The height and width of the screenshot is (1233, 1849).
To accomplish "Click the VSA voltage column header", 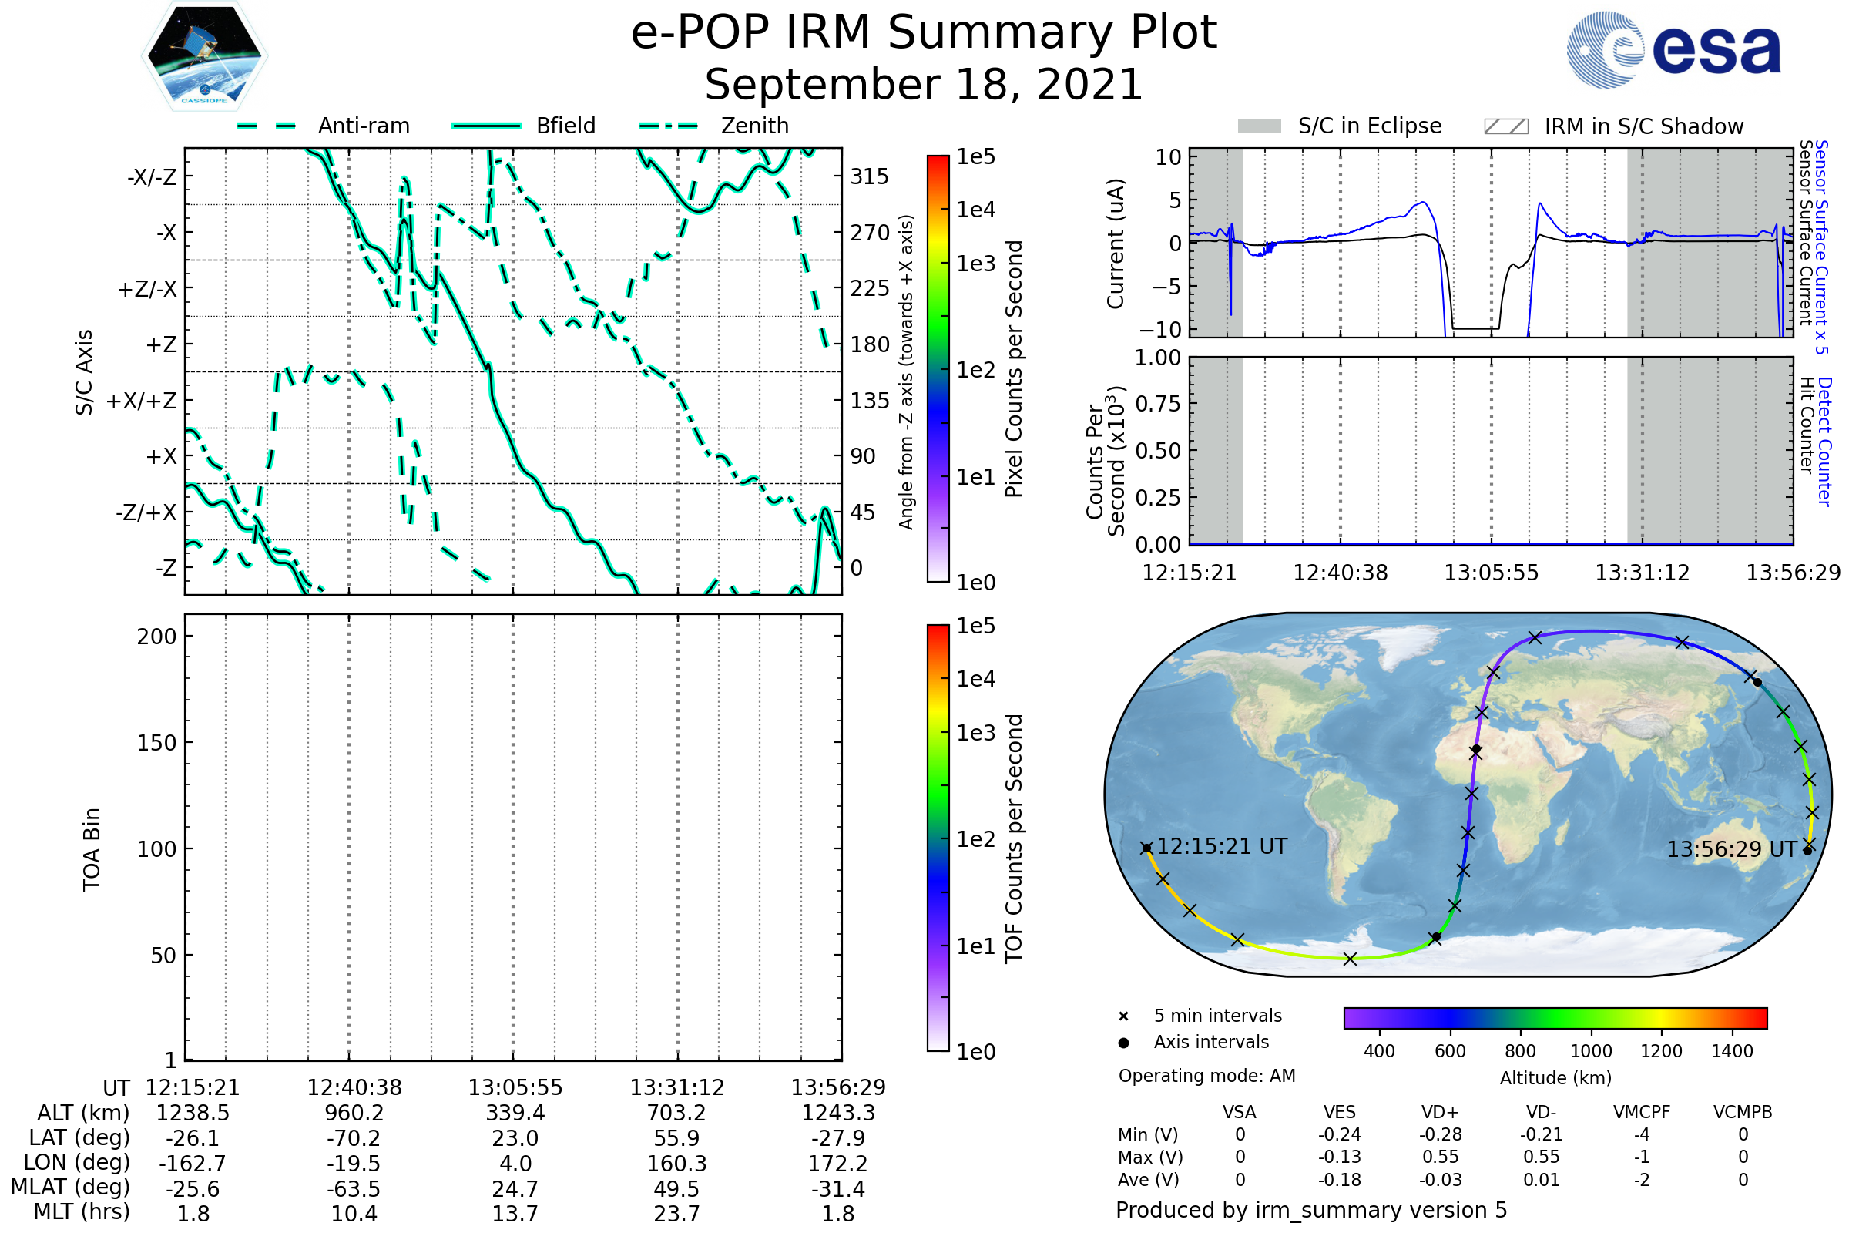I will (1239, 1113).
